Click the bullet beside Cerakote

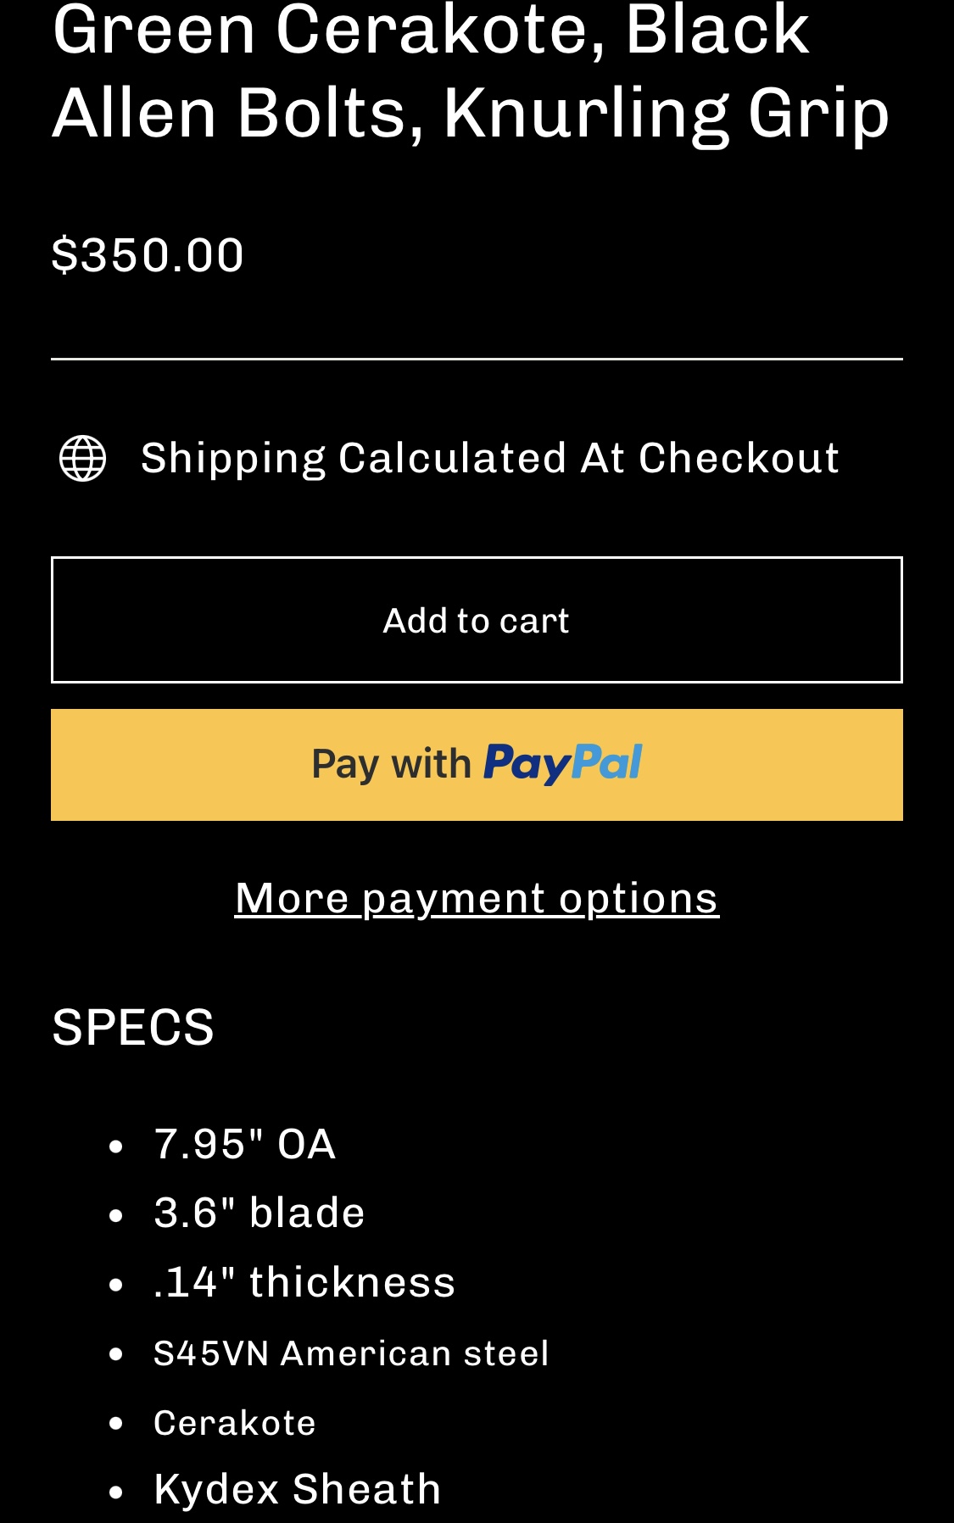[117, 1424]
